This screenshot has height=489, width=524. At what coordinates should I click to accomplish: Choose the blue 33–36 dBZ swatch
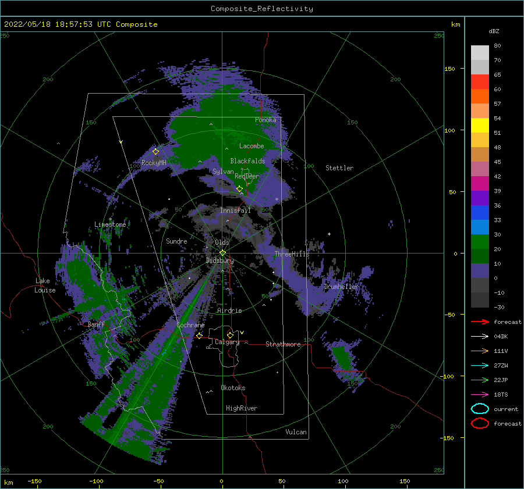point(480,213)
